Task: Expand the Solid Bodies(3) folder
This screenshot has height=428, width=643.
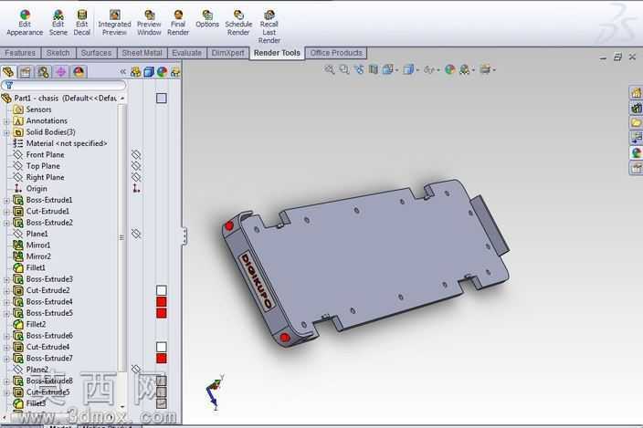Action: click(6, 132)
